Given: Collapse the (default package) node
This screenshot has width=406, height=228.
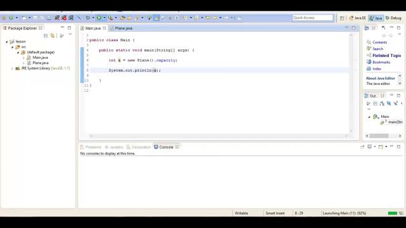Looking at the screenshot, I should point(18,53).
